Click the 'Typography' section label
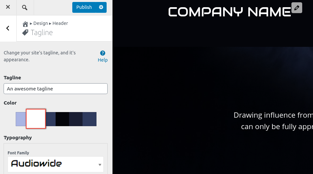 point(18,138)
